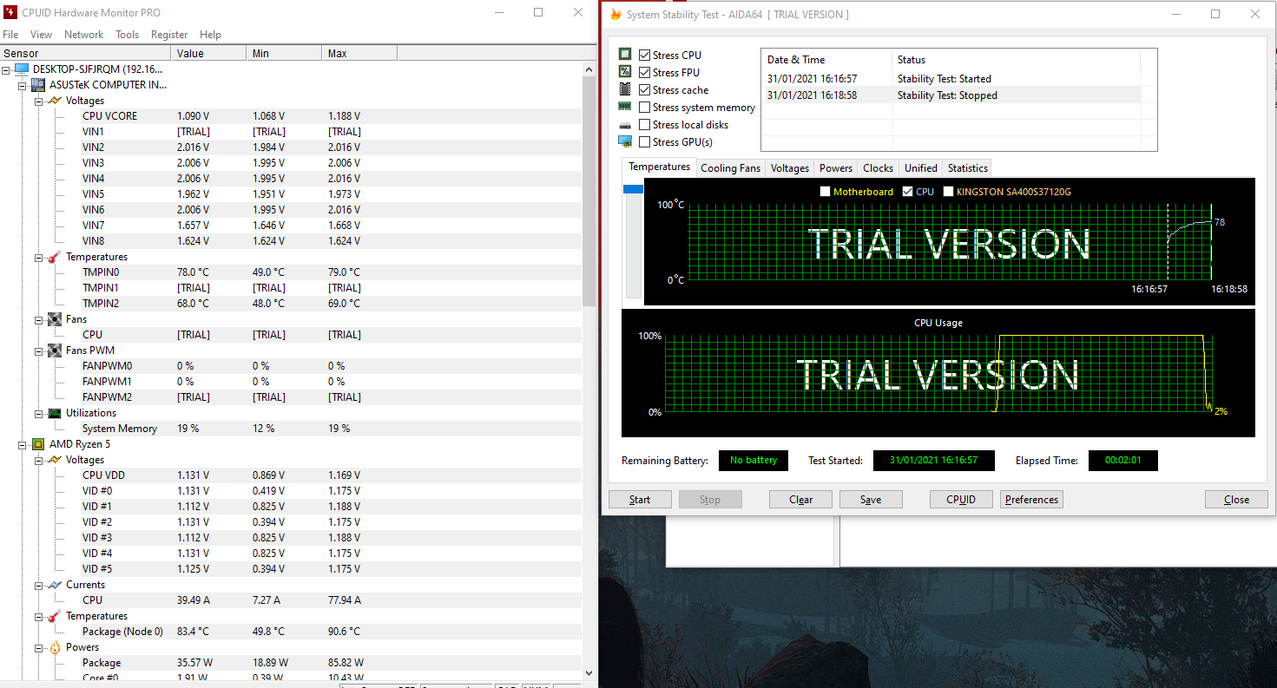
Task: Enable the Stress system memory checkbox
Action: (644, 108)
